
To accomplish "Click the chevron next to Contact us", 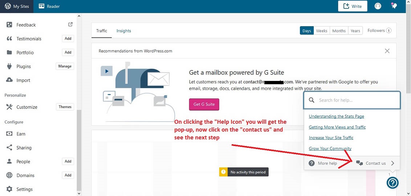I will [392, 163].
